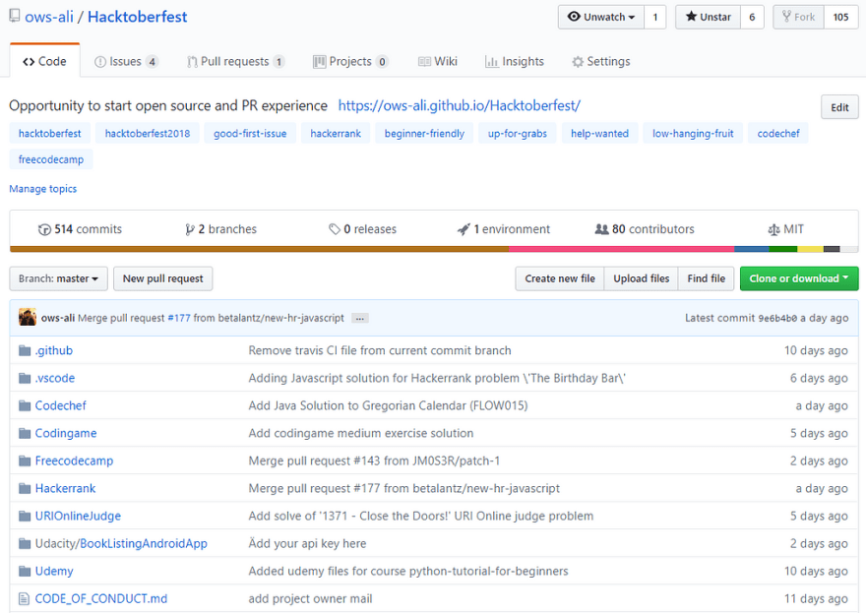866x613 pixels.
Task: Open the Branch: master dropdown
Action: point(58,278)
